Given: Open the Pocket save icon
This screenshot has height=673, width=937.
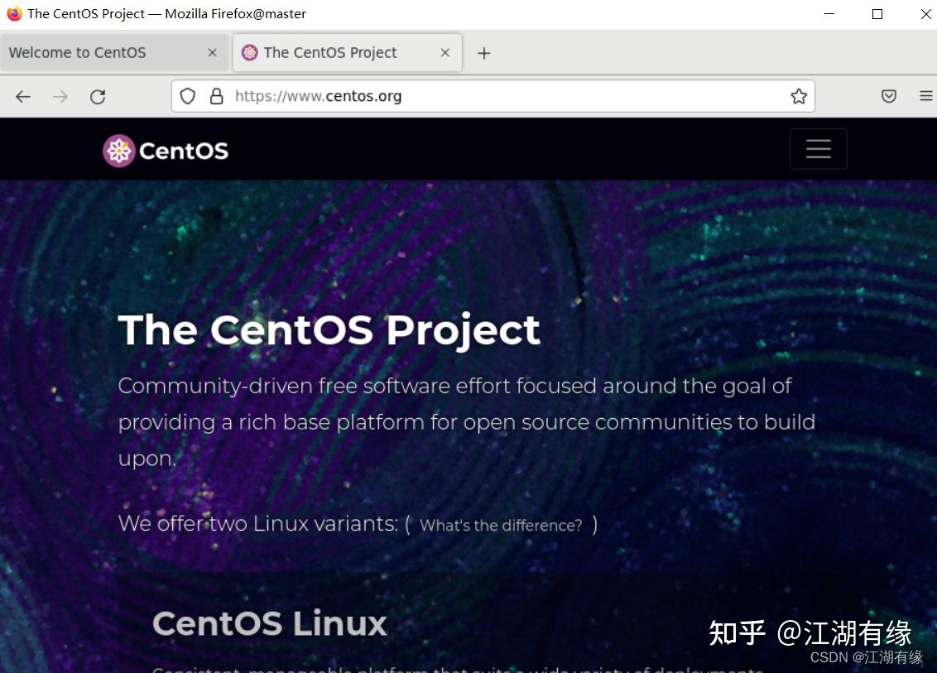Looking at the screenshot, I should coord(888,96).
